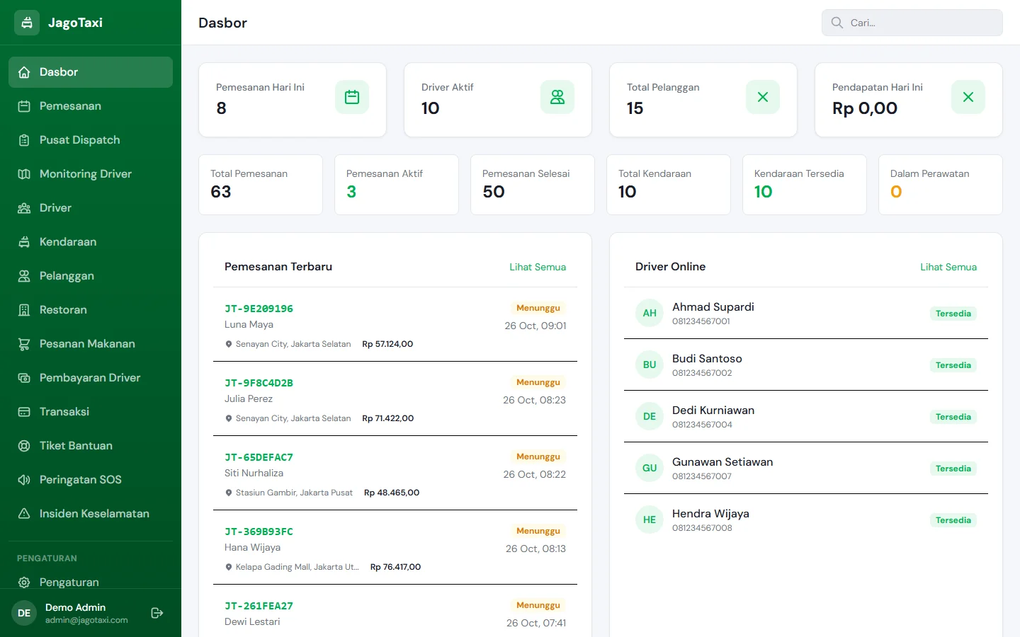Image resolution: width=1020 pixels, height=637 pixels.
Task: Click the Restoran building icon
Action: (x=24, y=310)
